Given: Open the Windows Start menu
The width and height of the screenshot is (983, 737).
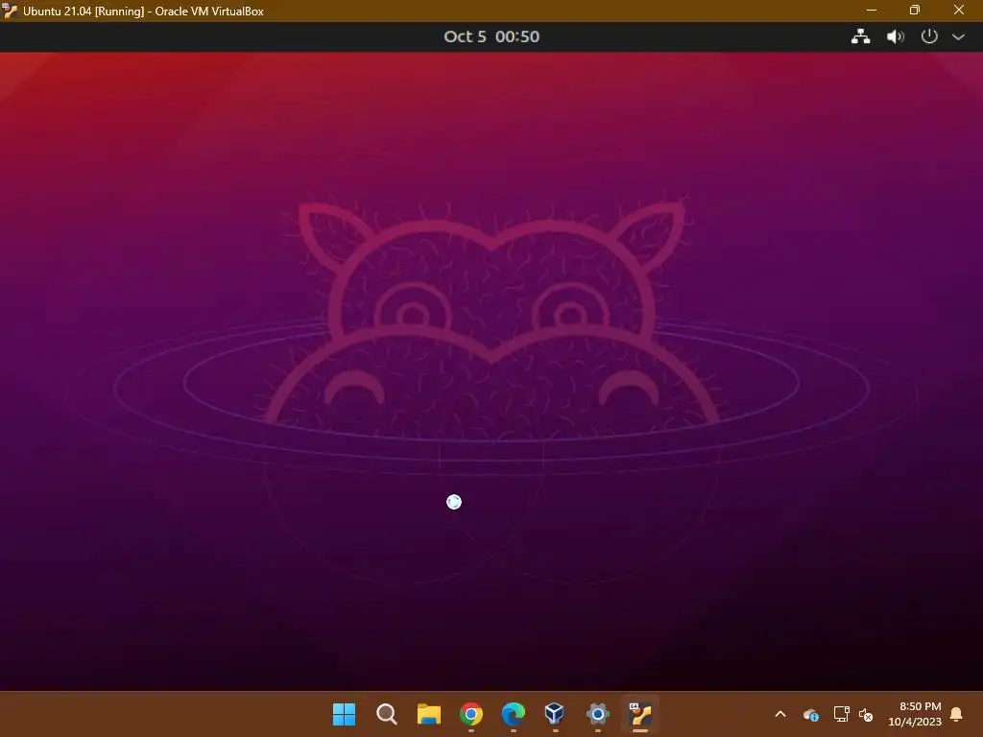Looking at the screenshot, I should [x=345, y=714].
